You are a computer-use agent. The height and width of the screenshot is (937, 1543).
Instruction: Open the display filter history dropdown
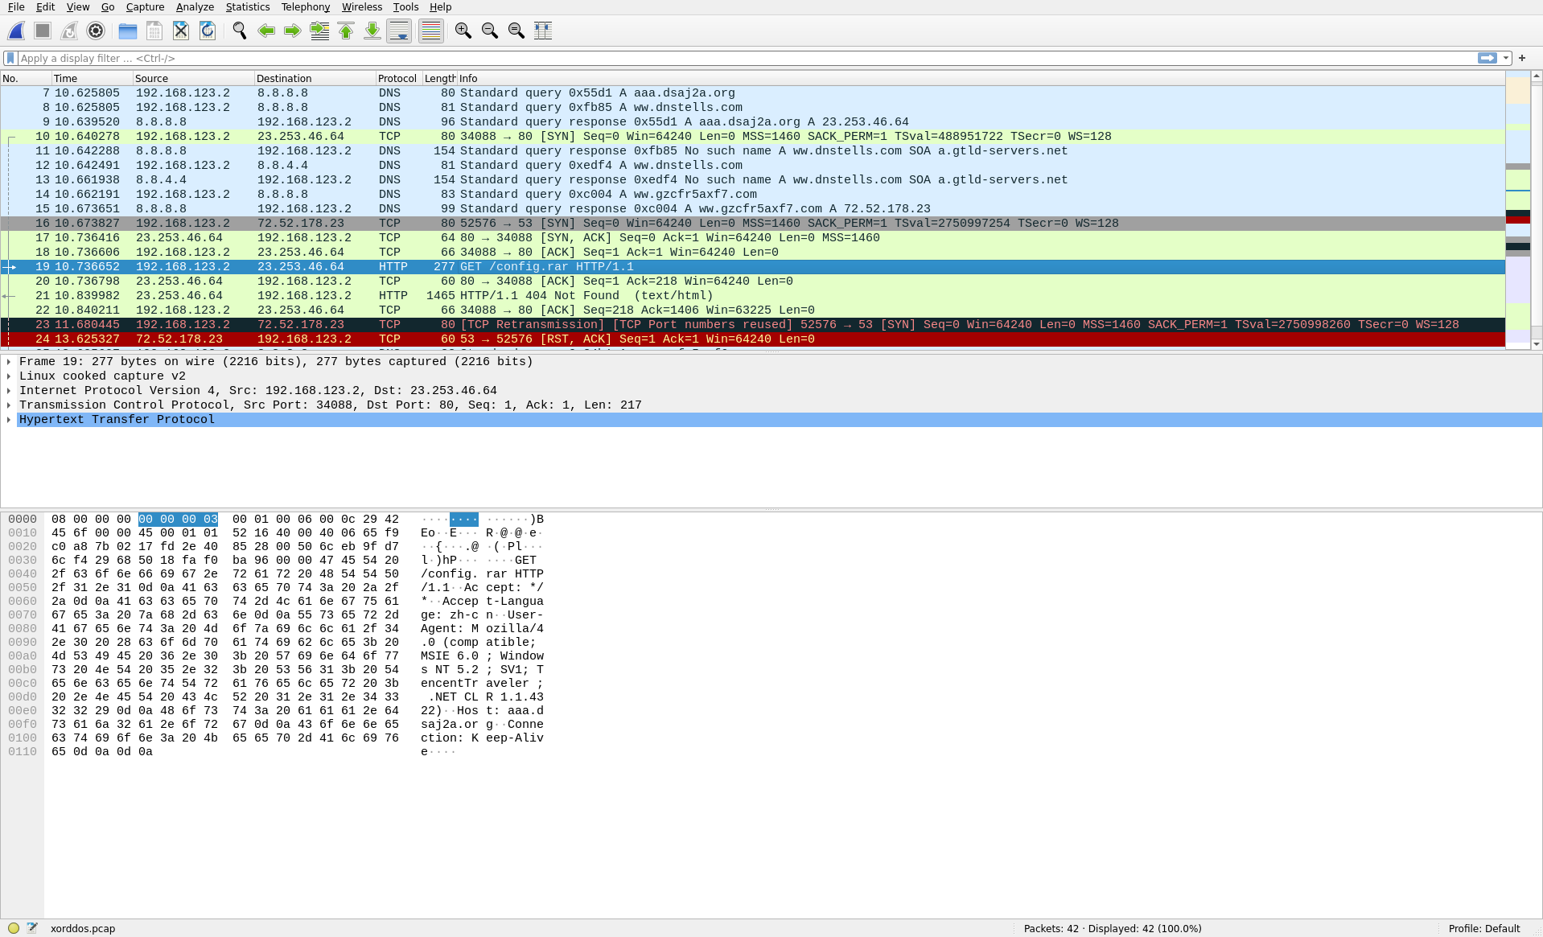(x=1506, y=58)
